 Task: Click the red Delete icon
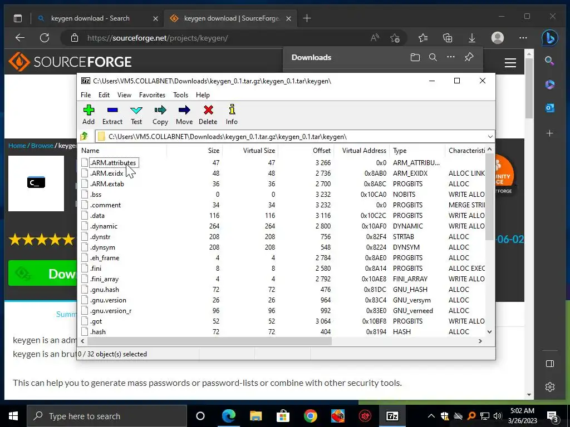click(208, 115)
